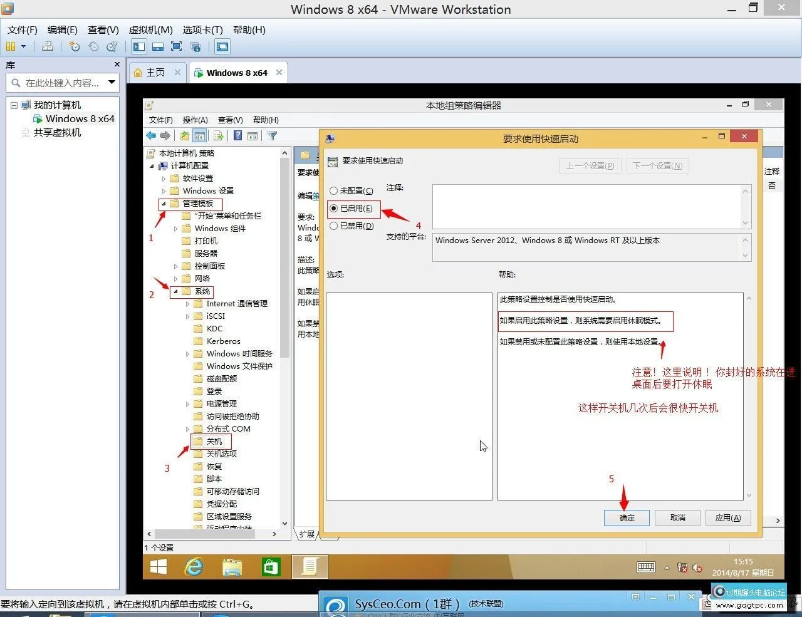Expand the 电源管理 folder node
Image resolution: width=802 pixels, height=617 pixels.
point(187,404)
